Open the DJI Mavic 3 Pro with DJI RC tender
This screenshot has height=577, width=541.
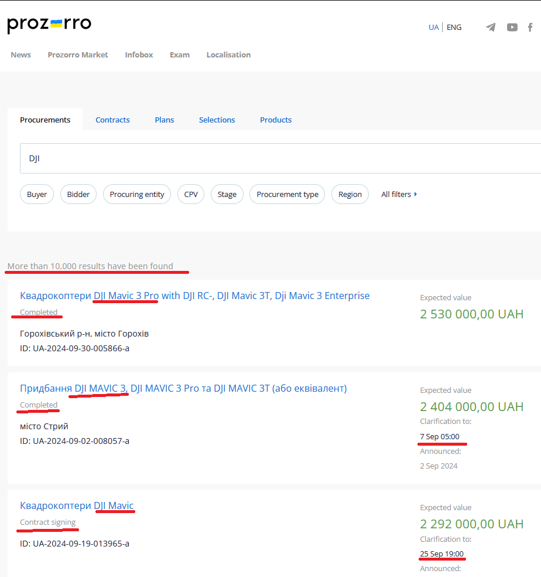click(195, 296)
